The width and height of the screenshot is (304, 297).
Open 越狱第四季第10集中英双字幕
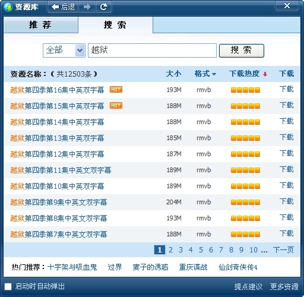coord(57,187)
